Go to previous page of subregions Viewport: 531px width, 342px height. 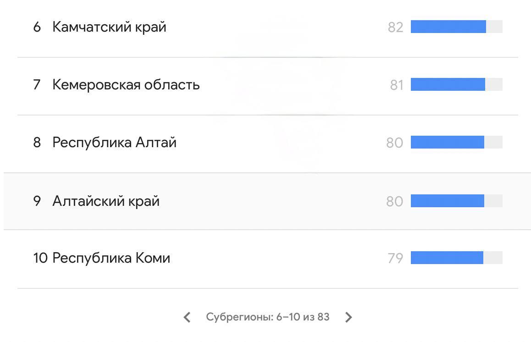187,317
